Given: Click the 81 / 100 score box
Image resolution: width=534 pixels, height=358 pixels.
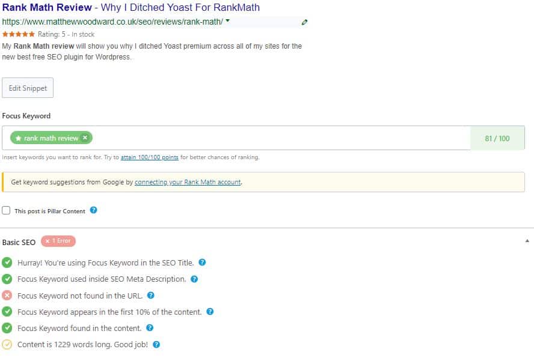Looking at the screenshot, I should tap(497, 138).
